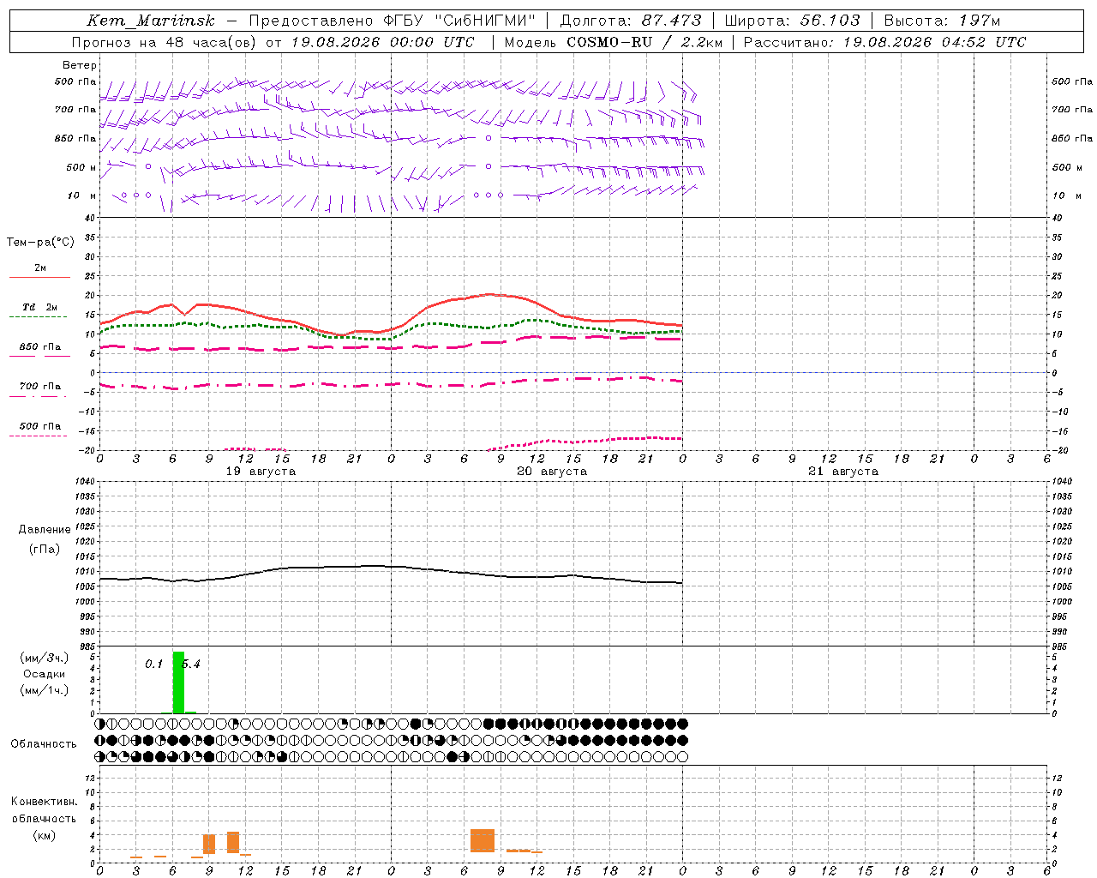
Task: Click first cloud cover circle in top row
Action: pyautogui.click(x=100, y=724)
